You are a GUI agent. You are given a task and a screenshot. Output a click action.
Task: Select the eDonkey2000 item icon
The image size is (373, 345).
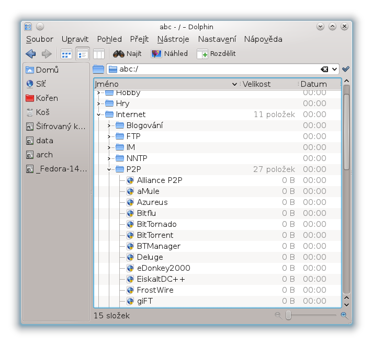point(130,268)
